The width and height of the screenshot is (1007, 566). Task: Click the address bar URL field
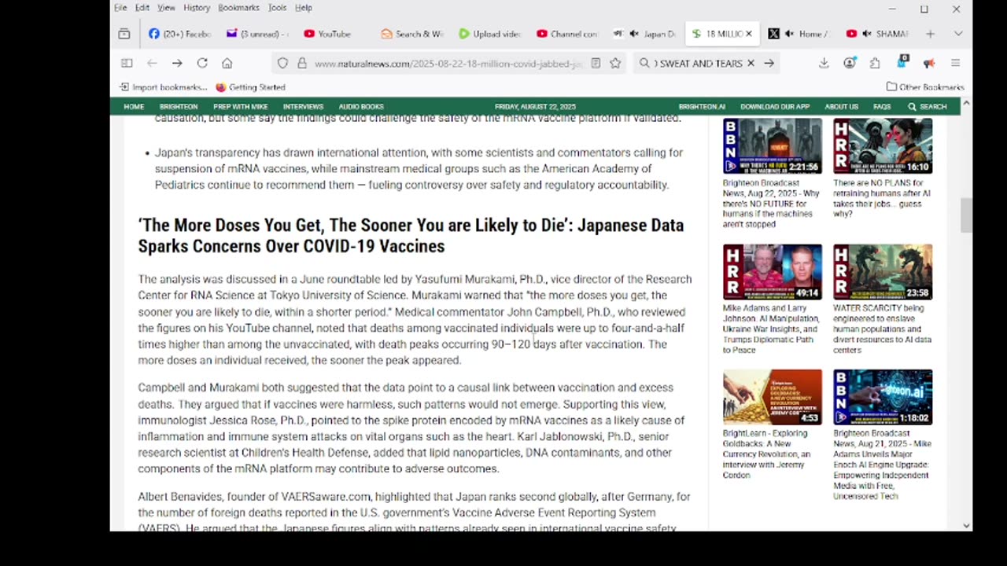click(x=448, y=63)
